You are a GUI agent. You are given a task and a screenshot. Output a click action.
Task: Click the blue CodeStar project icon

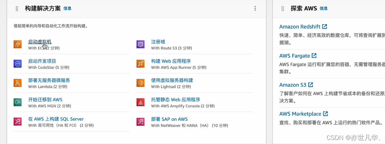(x=18, y=64)
